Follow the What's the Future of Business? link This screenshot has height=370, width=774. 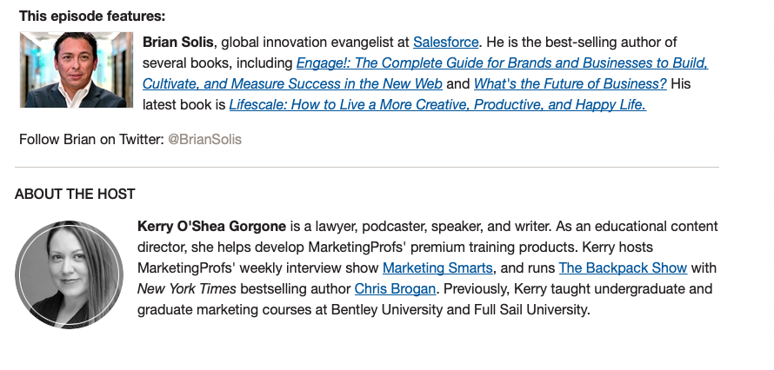click(570, 83)
